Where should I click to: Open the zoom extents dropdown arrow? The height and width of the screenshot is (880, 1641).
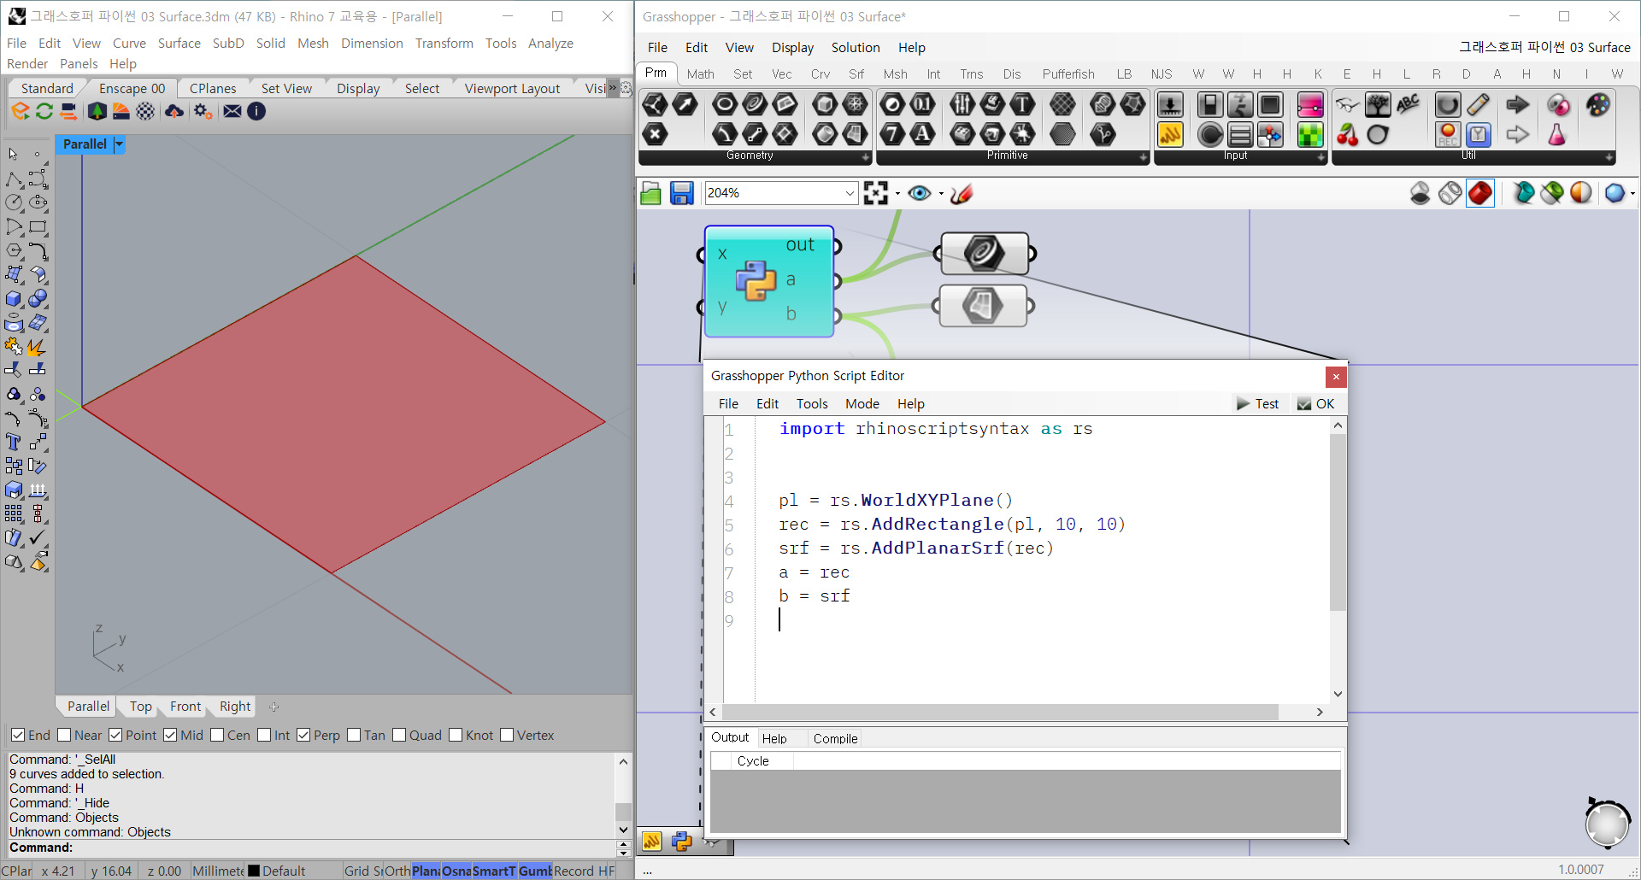click(897, 194)
